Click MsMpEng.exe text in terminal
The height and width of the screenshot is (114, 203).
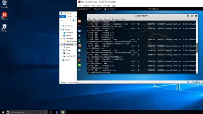tap(108, 37)
